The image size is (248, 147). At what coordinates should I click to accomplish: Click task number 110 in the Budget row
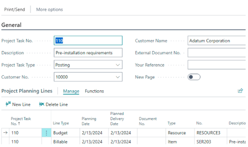point(25,133)
